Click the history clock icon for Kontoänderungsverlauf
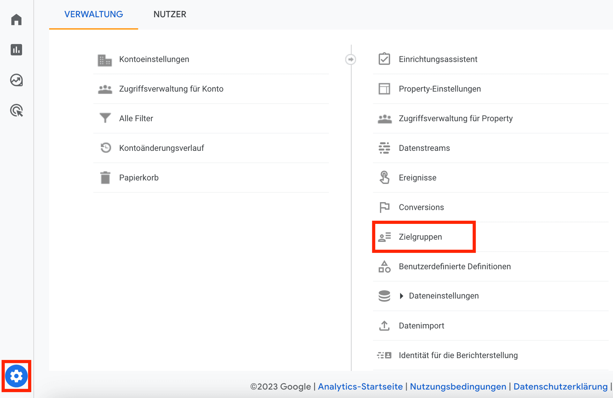Image resolution: width=613 pixels, height=398 pixels. point(106,148)
